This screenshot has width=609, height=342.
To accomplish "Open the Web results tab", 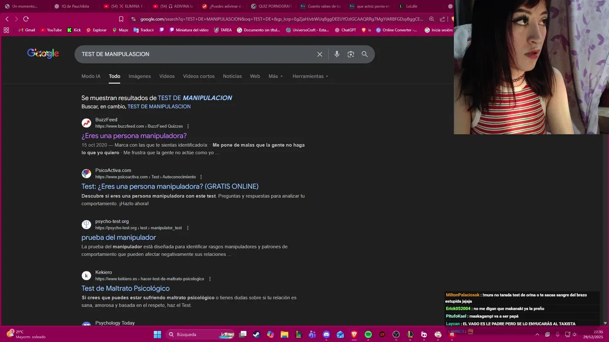I will tap(255, 76).
